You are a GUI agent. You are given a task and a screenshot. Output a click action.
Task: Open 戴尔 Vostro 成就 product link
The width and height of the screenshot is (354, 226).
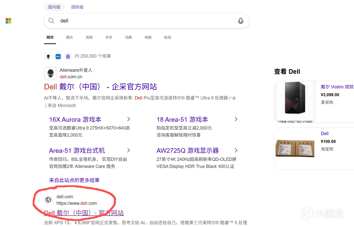coord(337,87)
